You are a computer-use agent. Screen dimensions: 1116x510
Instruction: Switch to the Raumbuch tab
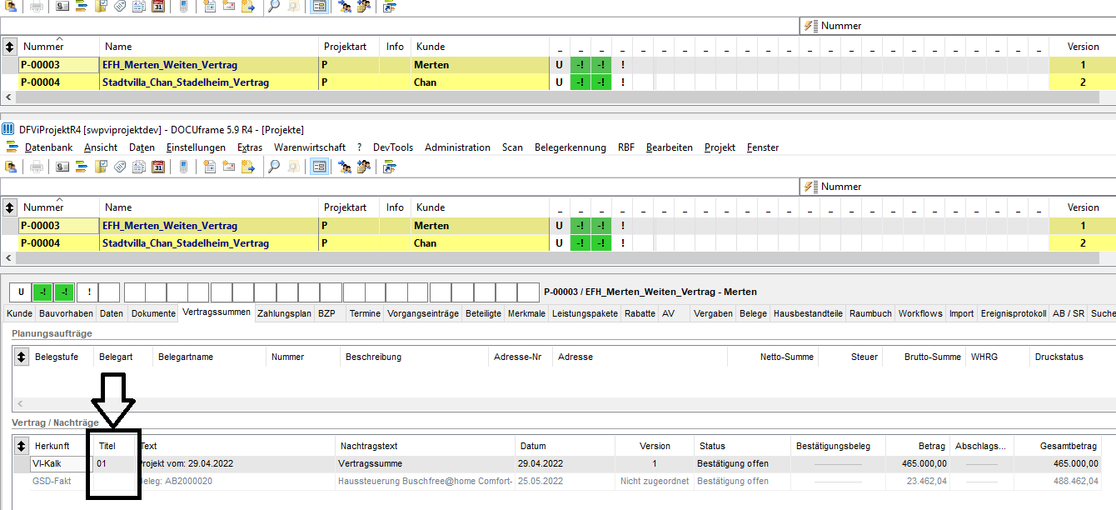(x=870, y=313)
